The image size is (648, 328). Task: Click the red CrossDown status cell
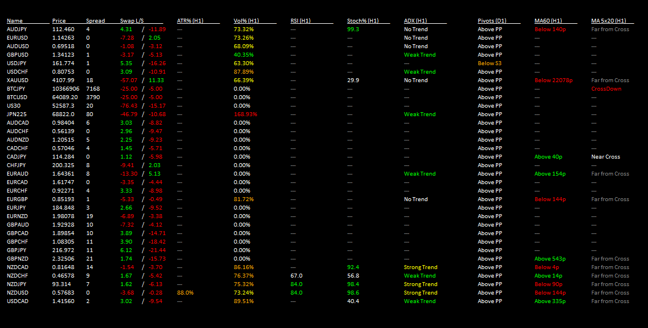[x=606, y=89]
